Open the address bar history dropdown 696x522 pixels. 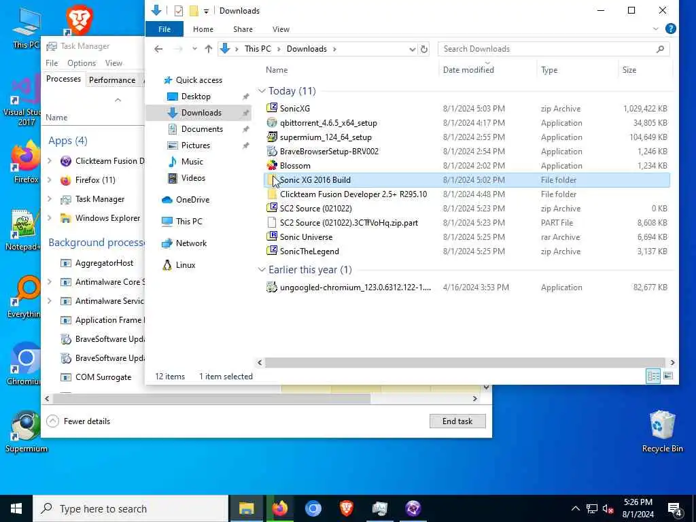(412, 49)
